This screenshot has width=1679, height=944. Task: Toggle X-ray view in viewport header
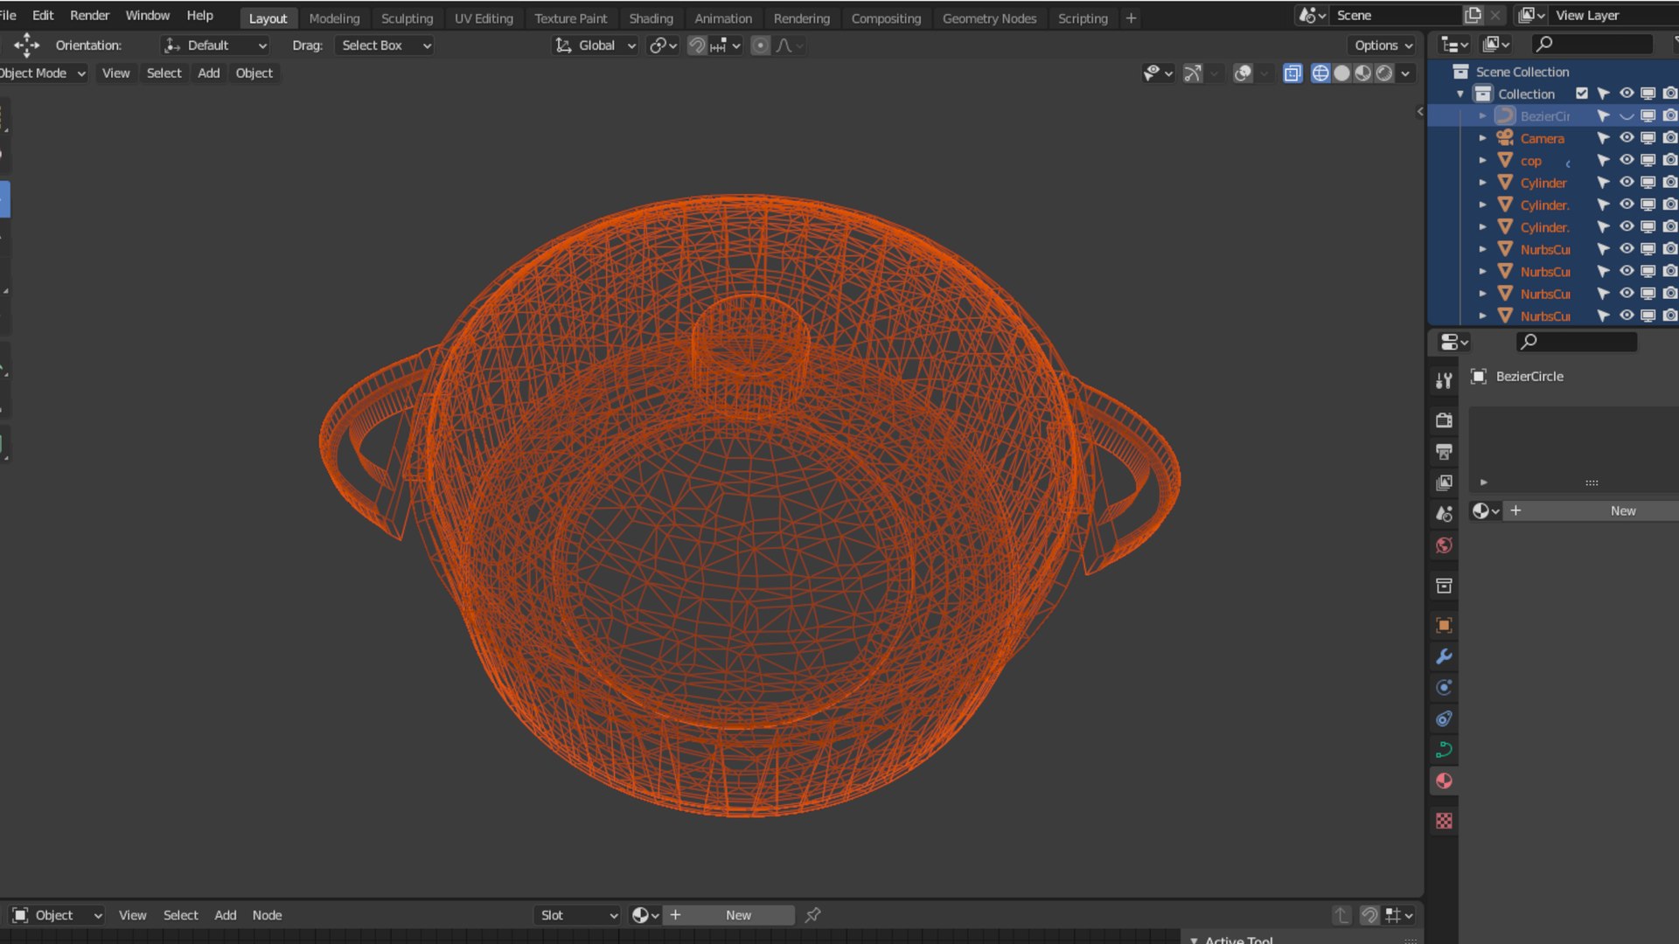(x=1292, y=73)
